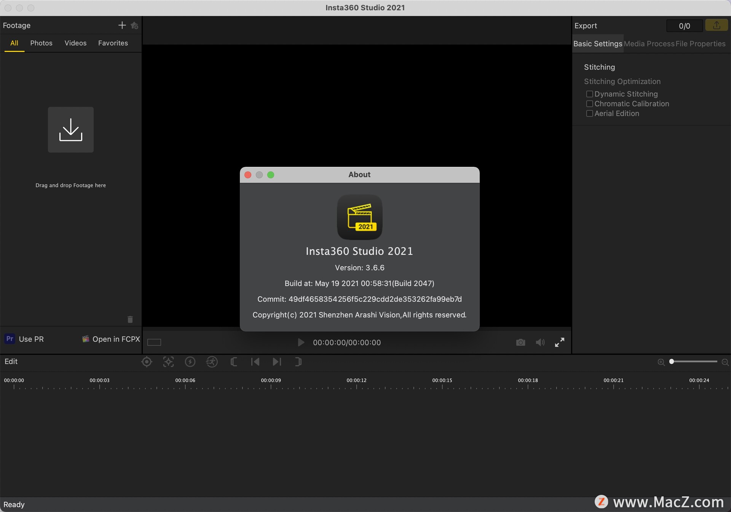The width and height of the screenshot is (731, 512).
Task: Select the Deep Track icon in Edit bar
Action: pyautogui.click(x=168, y=362)
